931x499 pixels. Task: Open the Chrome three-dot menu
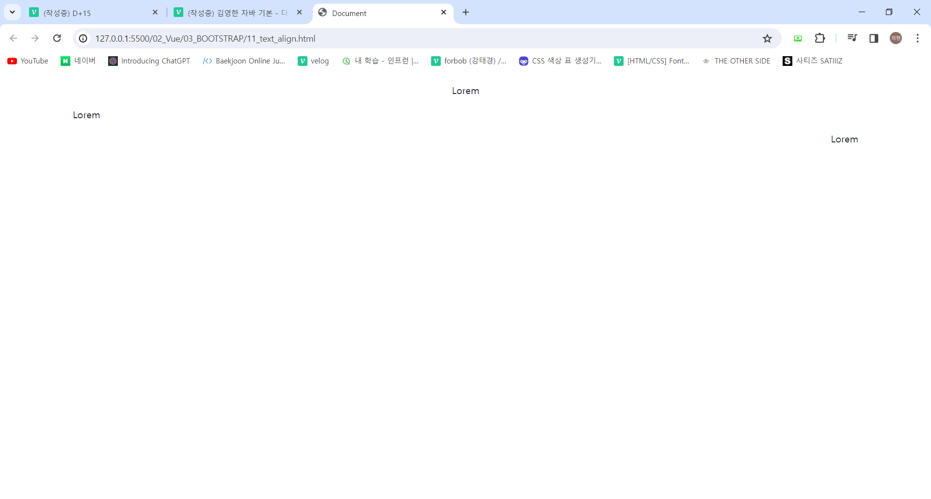tap(917, 38)
